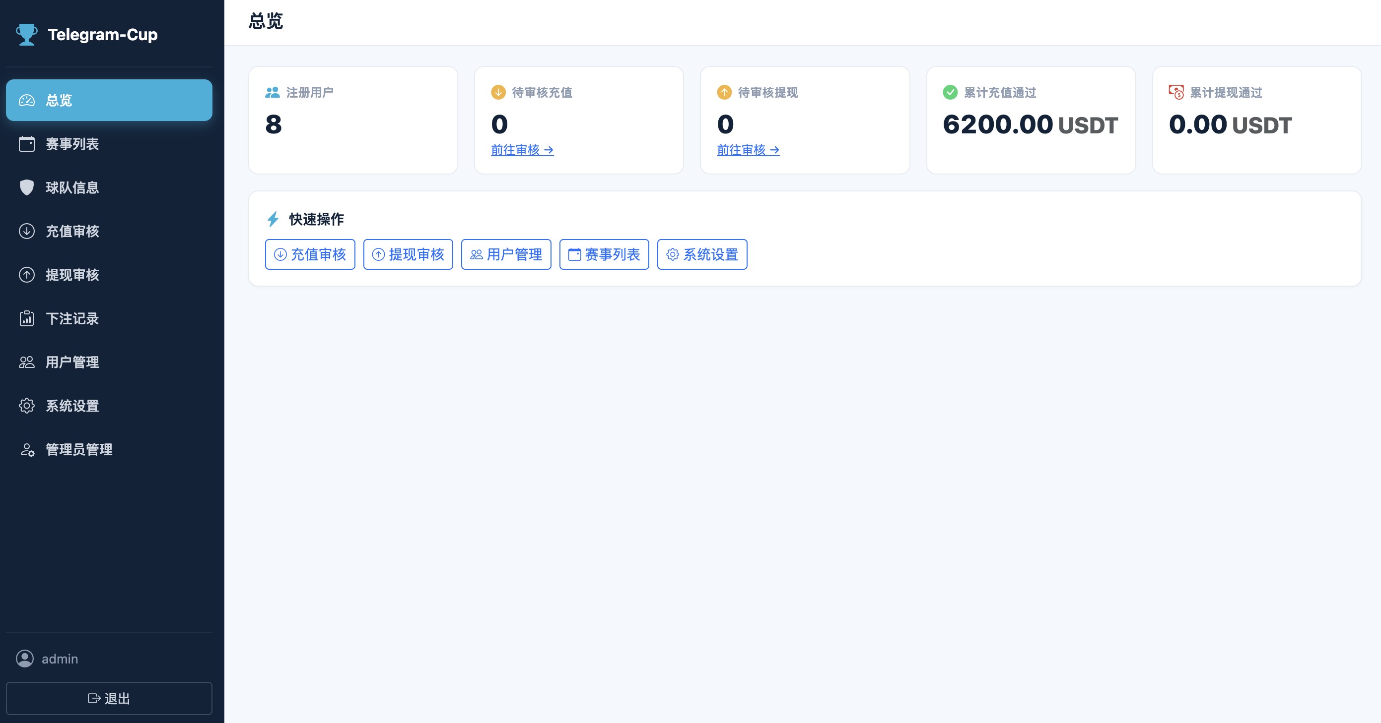Click the gear icon beside sidebar 系统设置
Image resolution: width=1381 pixels, height=723 pixels.
tap(27, 406)
